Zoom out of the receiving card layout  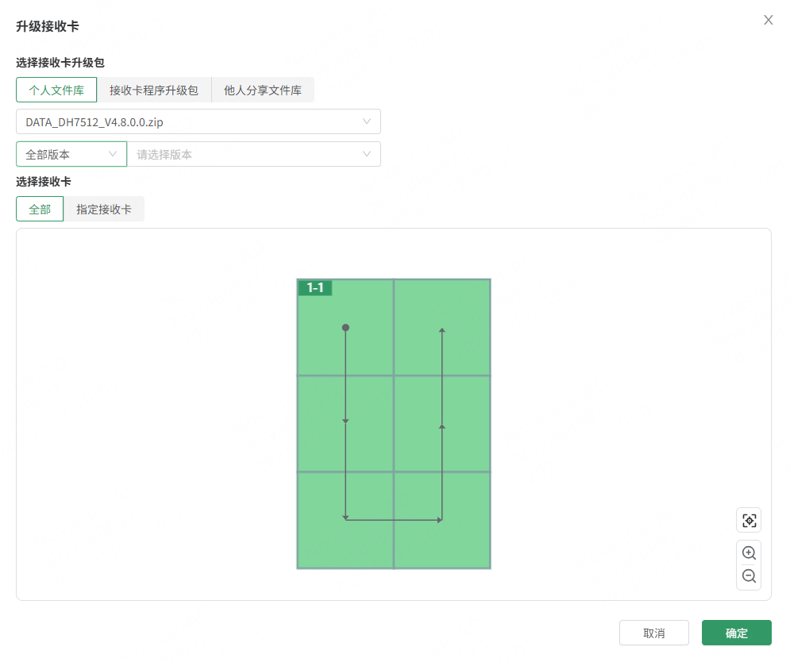[x=749, y=577]
